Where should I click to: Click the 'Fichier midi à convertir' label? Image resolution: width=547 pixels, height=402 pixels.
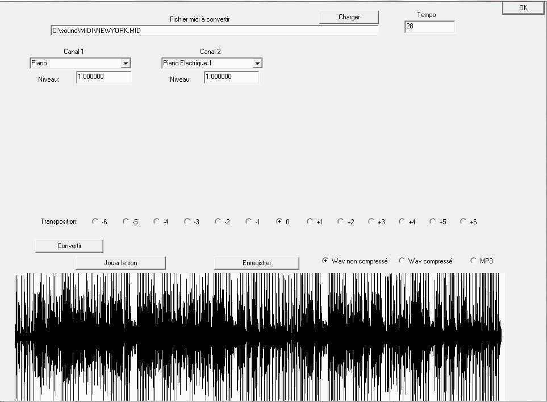click(199, 19)
